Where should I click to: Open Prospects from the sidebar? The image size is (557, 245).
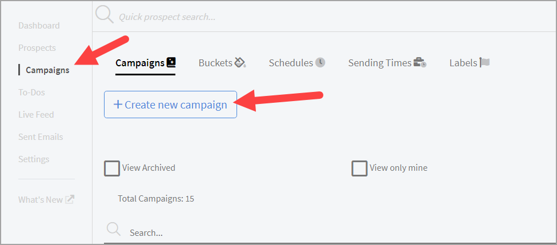(37, 48)
